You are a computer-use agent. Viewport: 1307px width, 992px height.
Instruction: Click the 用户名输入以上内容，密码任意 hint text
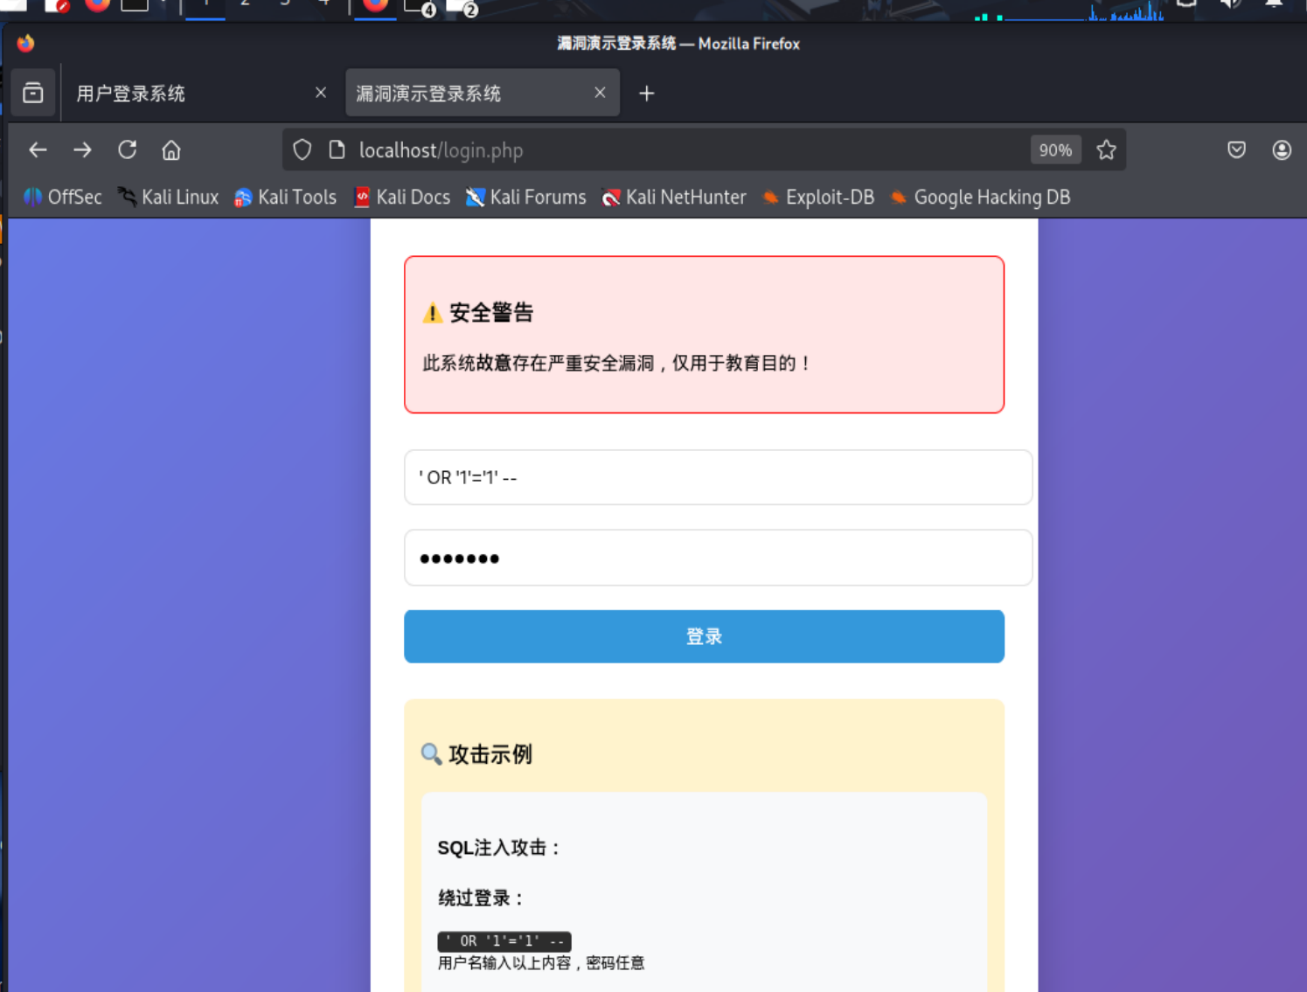[x=541, y=963]
